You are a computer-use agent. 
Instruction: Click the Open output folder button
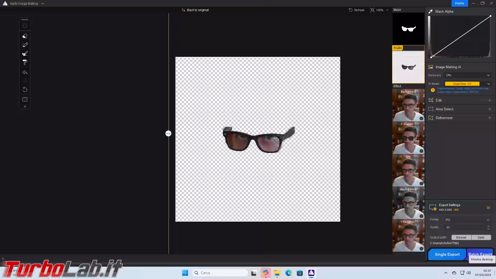point(481,237)
